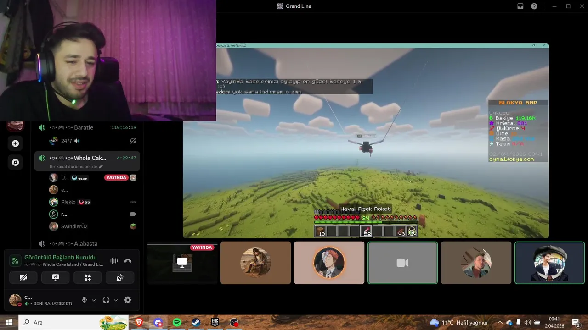Image resolution: width=588 pixels, height=330 pixels.
Task: Open the Explore servers compass icon
Action: [x=15, y=162]
